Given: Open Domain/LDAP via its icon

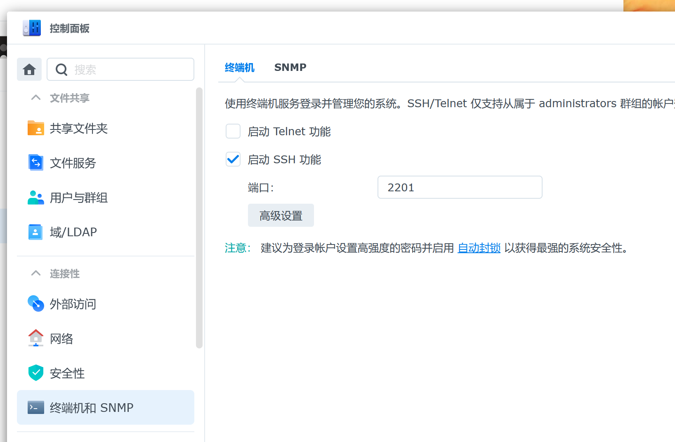Looking at the screenshot, I should pyautogui.click(x=35, y=232).
